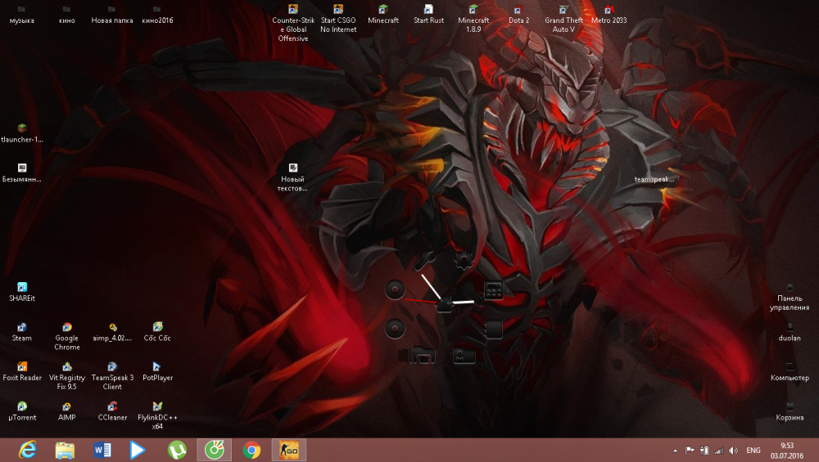This screenshot has height=462, width=819.
Task: Open the CCleaner shortcut
Action: tap(112, 406)
